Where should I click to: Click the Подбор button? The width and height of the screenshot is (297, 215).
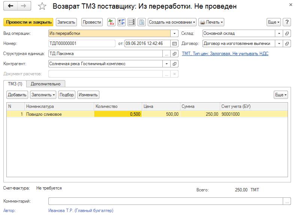[66, 95]
